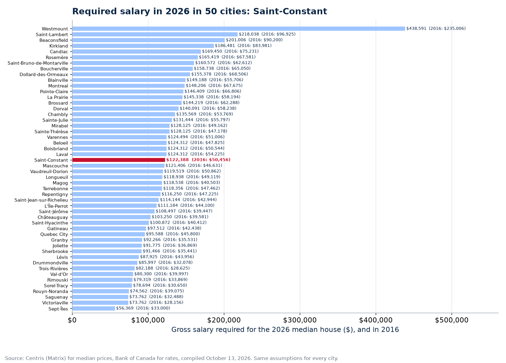Click the Terrebonne city label
This screenshot has height=363, width=506.
(56, 189)
